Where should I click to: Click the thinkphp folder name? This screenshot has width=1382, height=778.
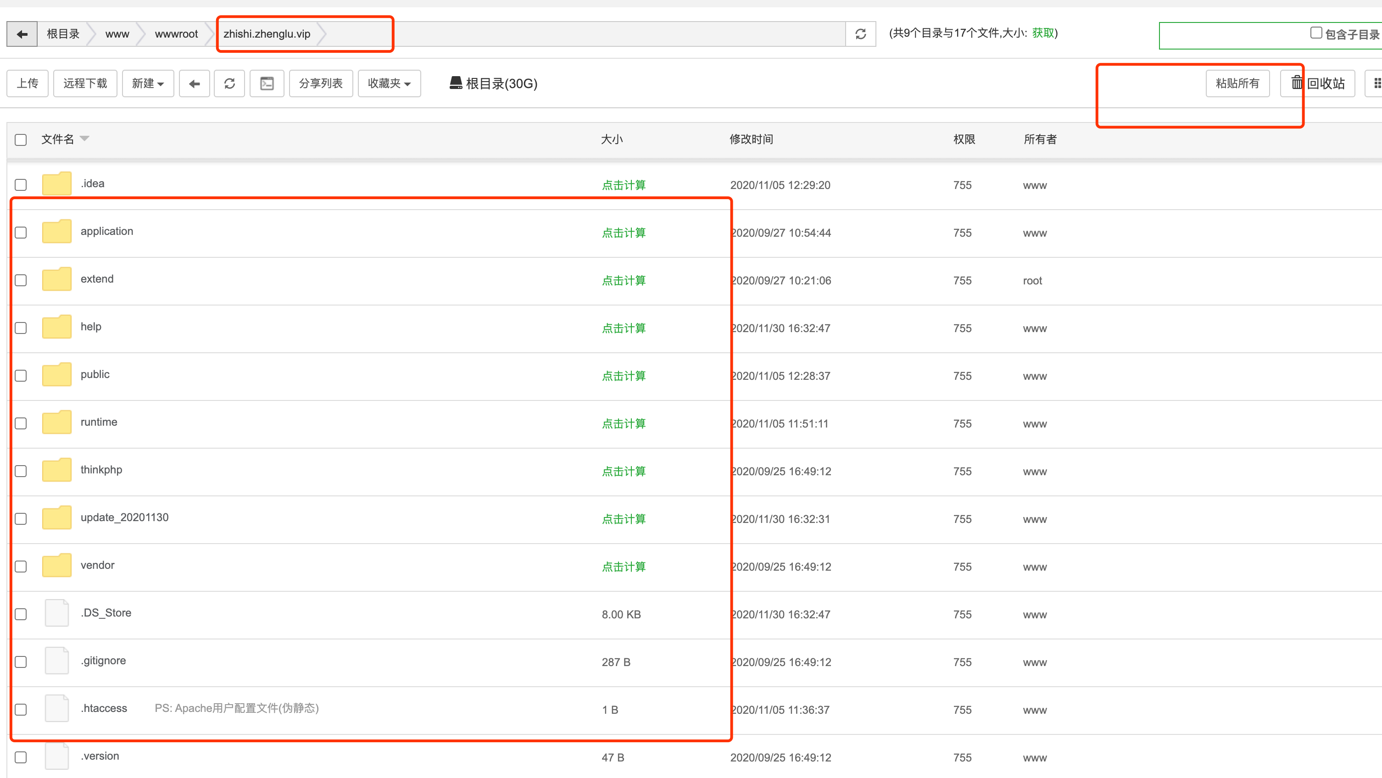coord(101,470)
